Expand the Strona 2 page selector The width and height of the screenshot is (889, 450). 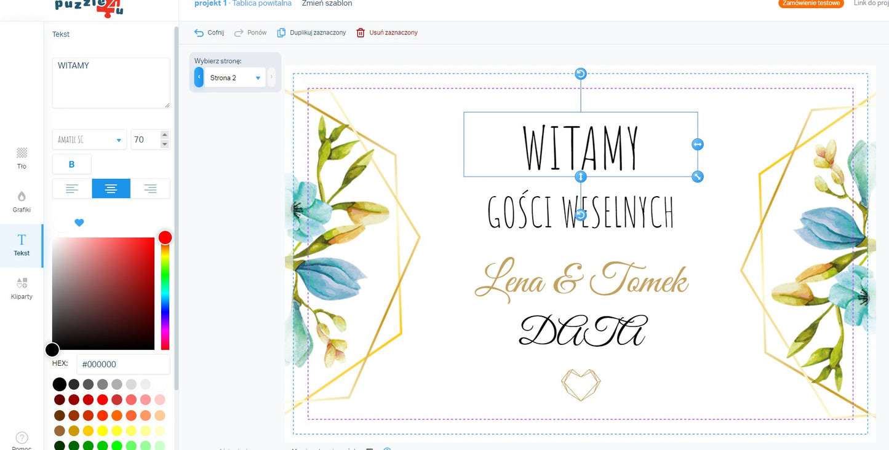234,78
